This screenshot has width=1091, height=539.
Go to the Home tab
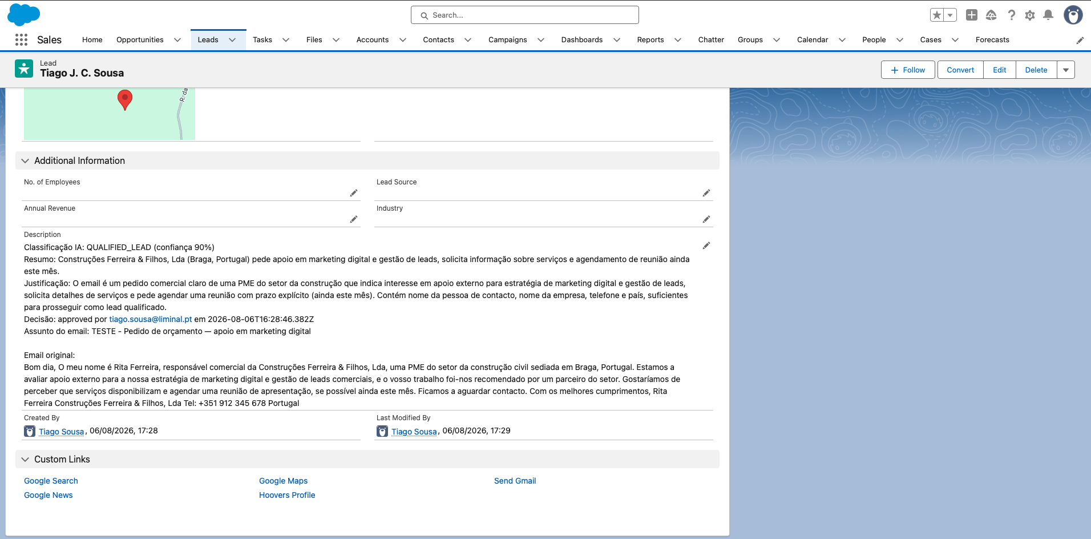[x=92, y=40]
